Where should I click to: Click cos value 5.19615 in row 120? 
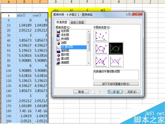40,81
